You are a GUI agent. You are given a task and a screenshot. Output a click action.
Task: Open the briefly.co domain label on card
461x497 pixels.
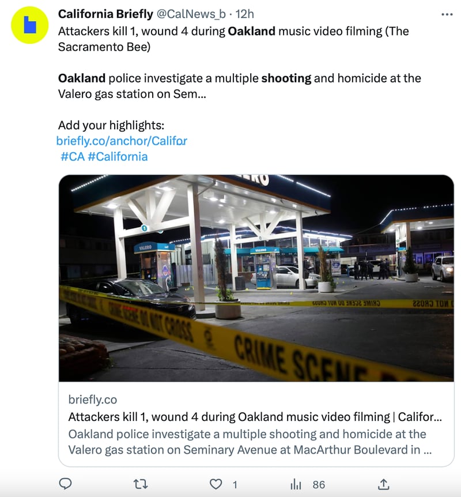tap(93, 400)
